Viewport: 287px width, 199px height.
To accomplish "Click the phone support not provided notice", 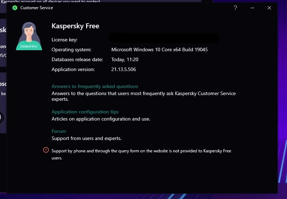I will (141, 154).
